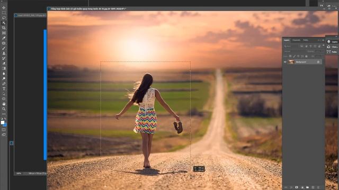The height and width of the screenshot is (190, 339).
Task: Select the Gradient tool
Action: click(4, 69)
